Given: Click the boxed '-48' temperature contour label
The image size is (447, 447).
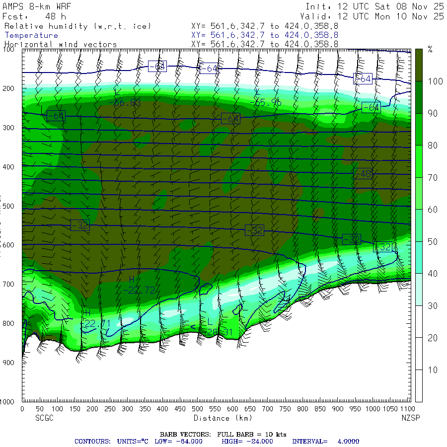Looking at the screenshot, I should coord(363,174).
